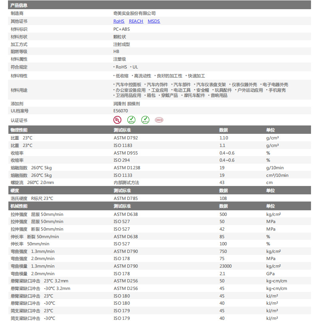Screen dimensions: 319x321
Task: Click the 悬臂梁缺口冲击 -30°C 3.2mm row label
Action: click(40, 289)
